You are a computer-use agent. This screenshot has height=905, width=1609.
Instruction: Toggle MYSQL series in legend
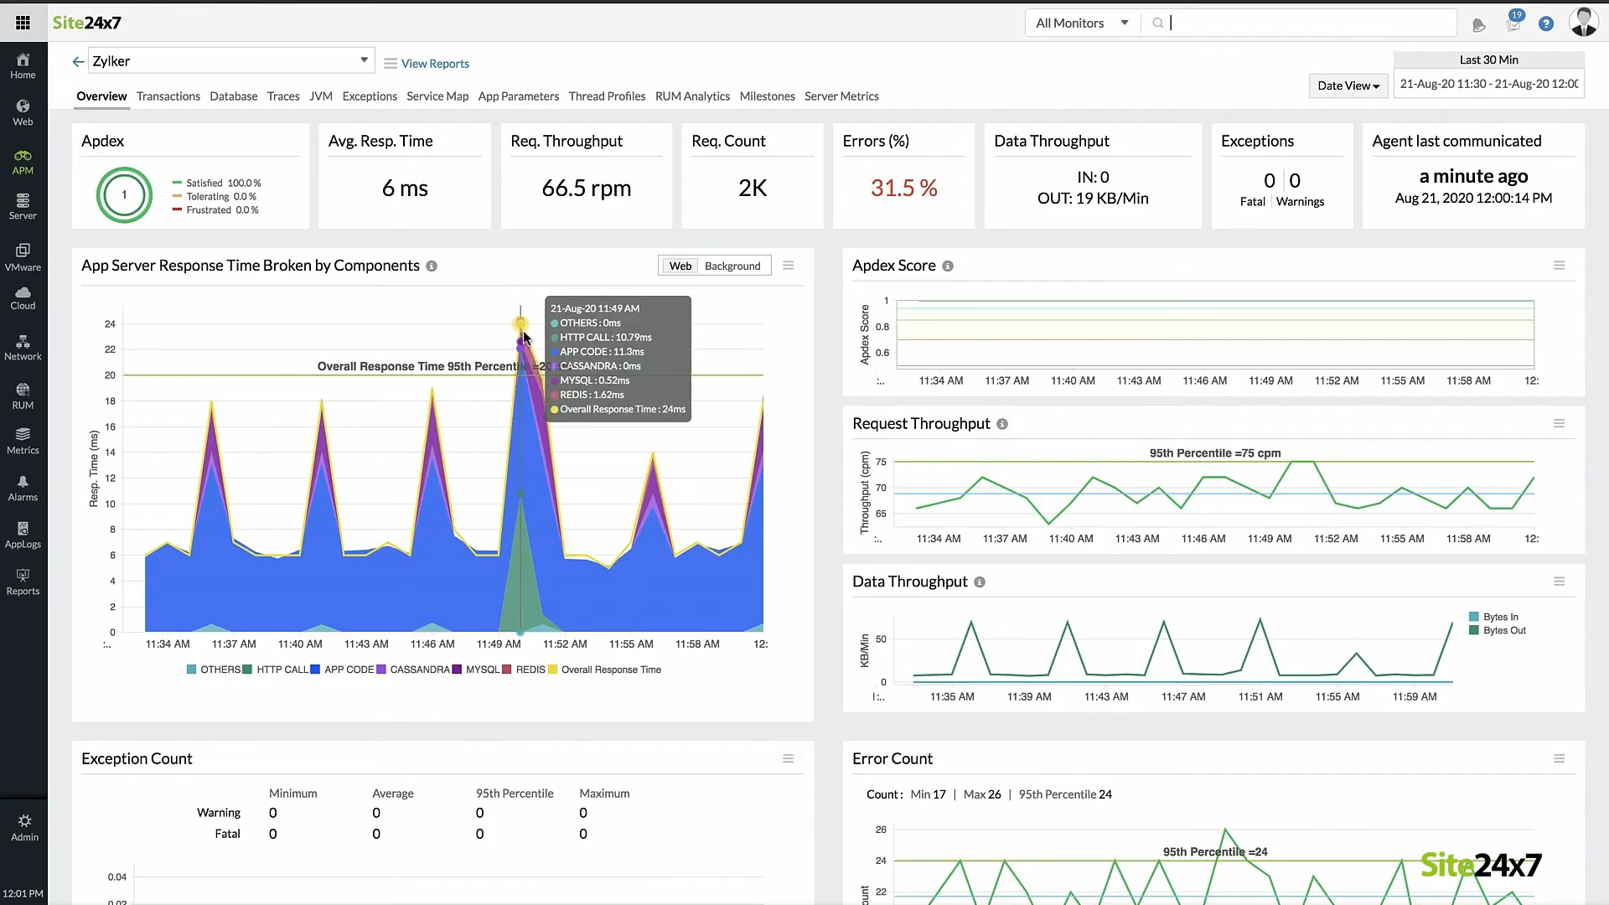coord(476,670)
